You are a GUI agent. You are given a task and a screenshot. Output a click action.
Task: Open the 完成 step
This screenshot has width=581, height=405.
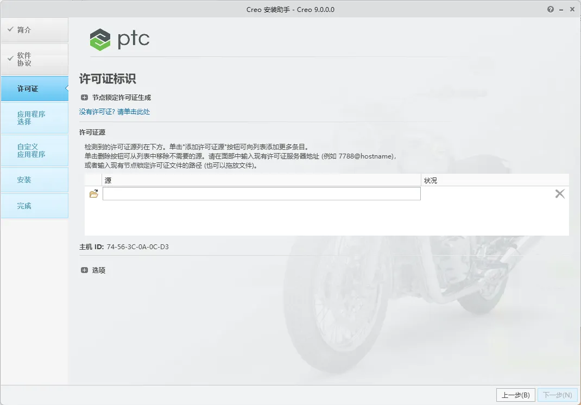[x=34, y=206]
